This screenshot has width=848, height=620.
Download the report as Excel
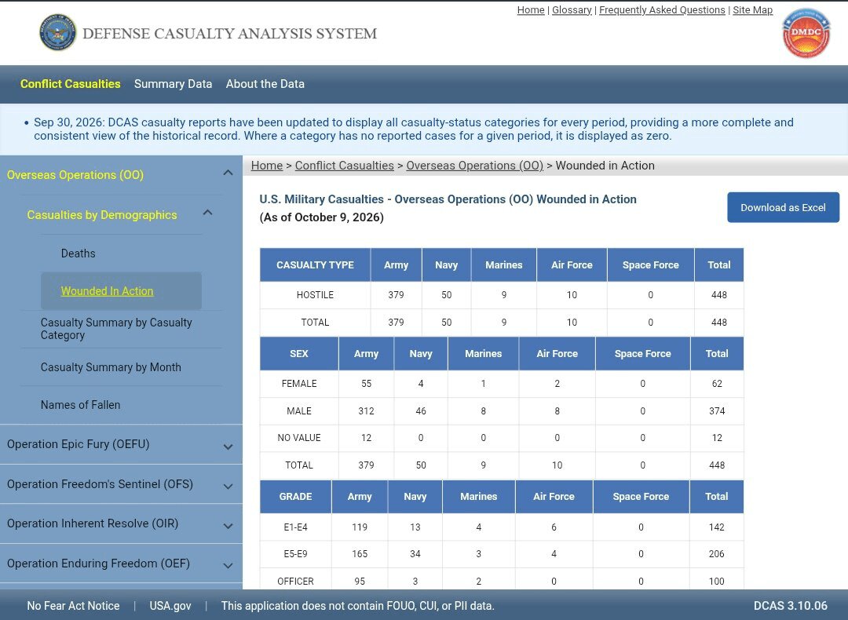coord(783,207)
